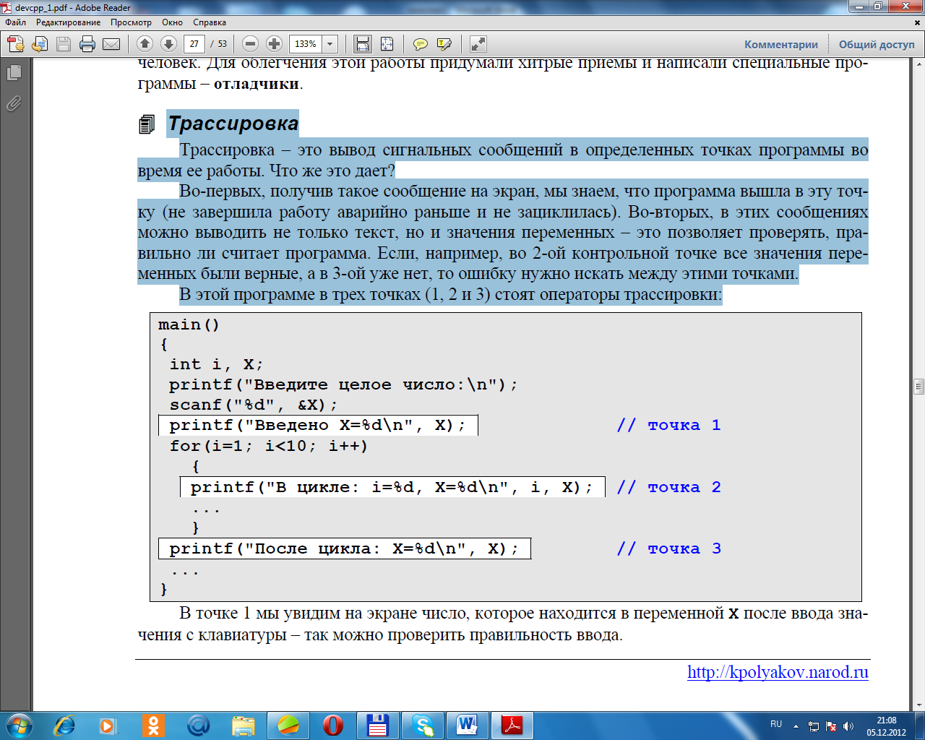The height and width of the screenshot is (740, 925).
Task: Open the floppy disk taskbar application
Action: tap(378, 725)
